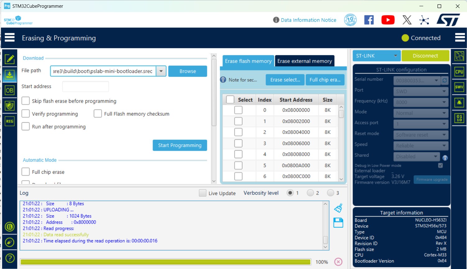Viewport: 467px width, 269px height.
Task: Open the Mode Normal dropdown
Action: click(421, 113)
